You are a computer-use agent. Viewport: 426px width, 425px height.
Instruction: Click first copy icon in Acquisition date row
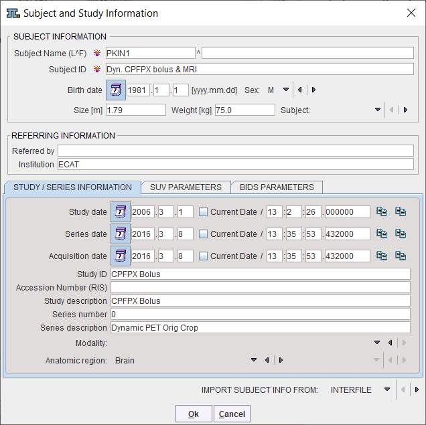tap(382, 256)
